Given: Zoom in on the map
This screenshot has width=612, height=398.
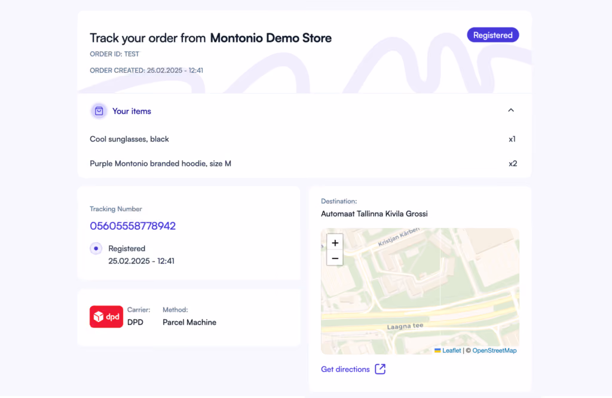Looking at the screenshot, I should (335, 243).
